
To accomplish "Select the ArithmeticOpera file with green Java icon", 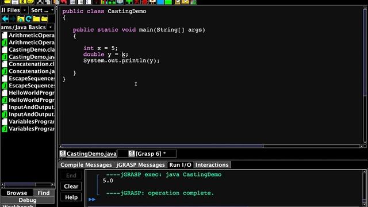I will [28, 43].
